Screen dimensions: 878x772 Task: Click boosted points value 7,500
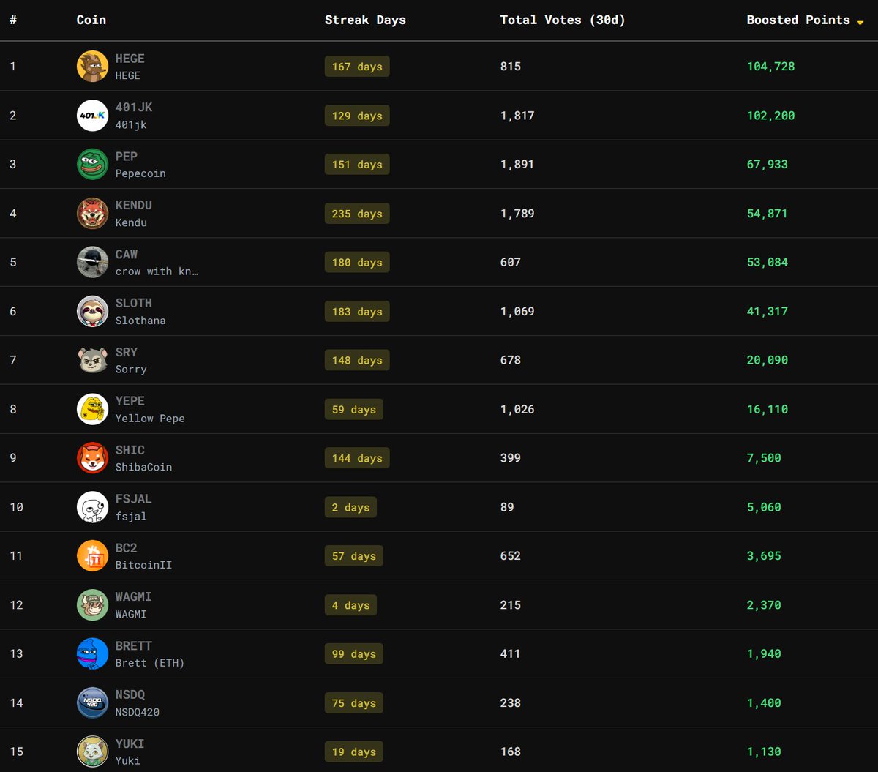pos(764,458)
